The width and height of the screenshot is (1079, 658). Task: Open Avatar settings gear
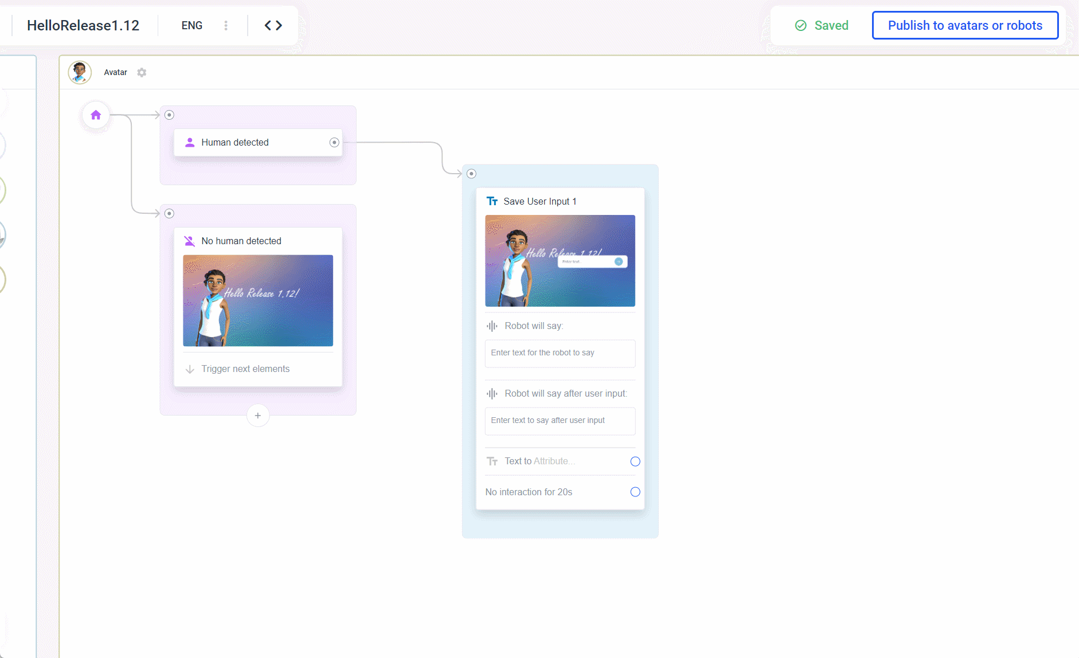[142, 73]
